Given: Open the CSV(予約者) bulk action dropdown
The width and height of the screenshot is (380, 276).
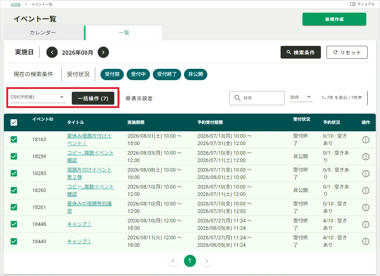Looking at the screenshot, I should (x=38, y=97).
